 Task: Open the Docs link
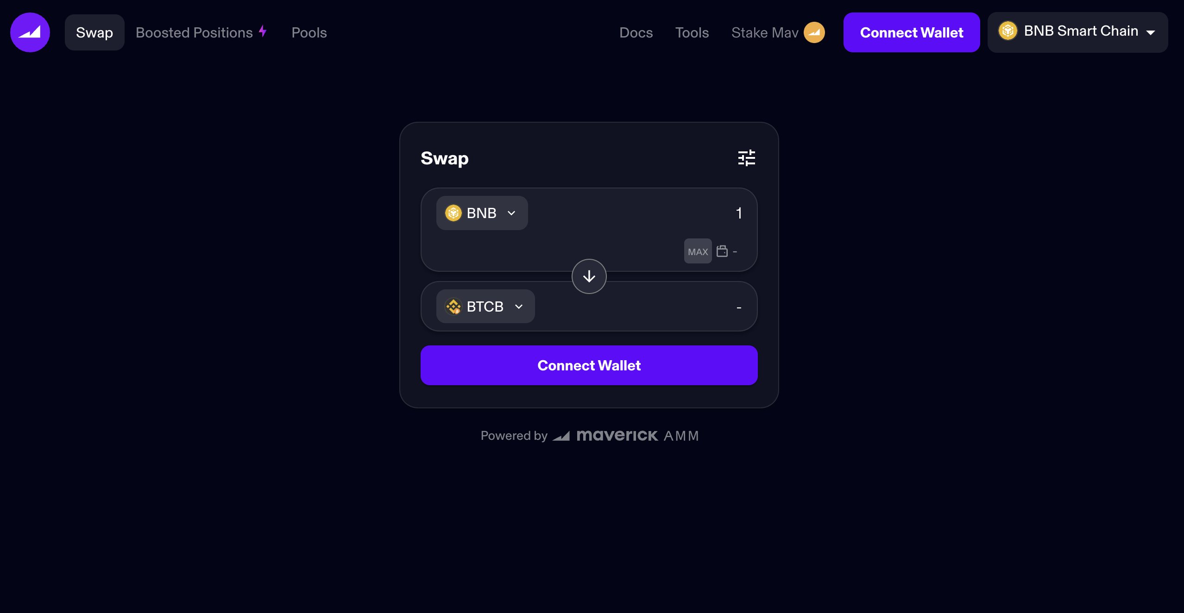click(x=636, y=32)
